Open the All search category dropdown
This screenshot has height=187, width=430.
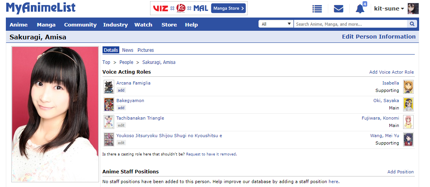point(276,24)
